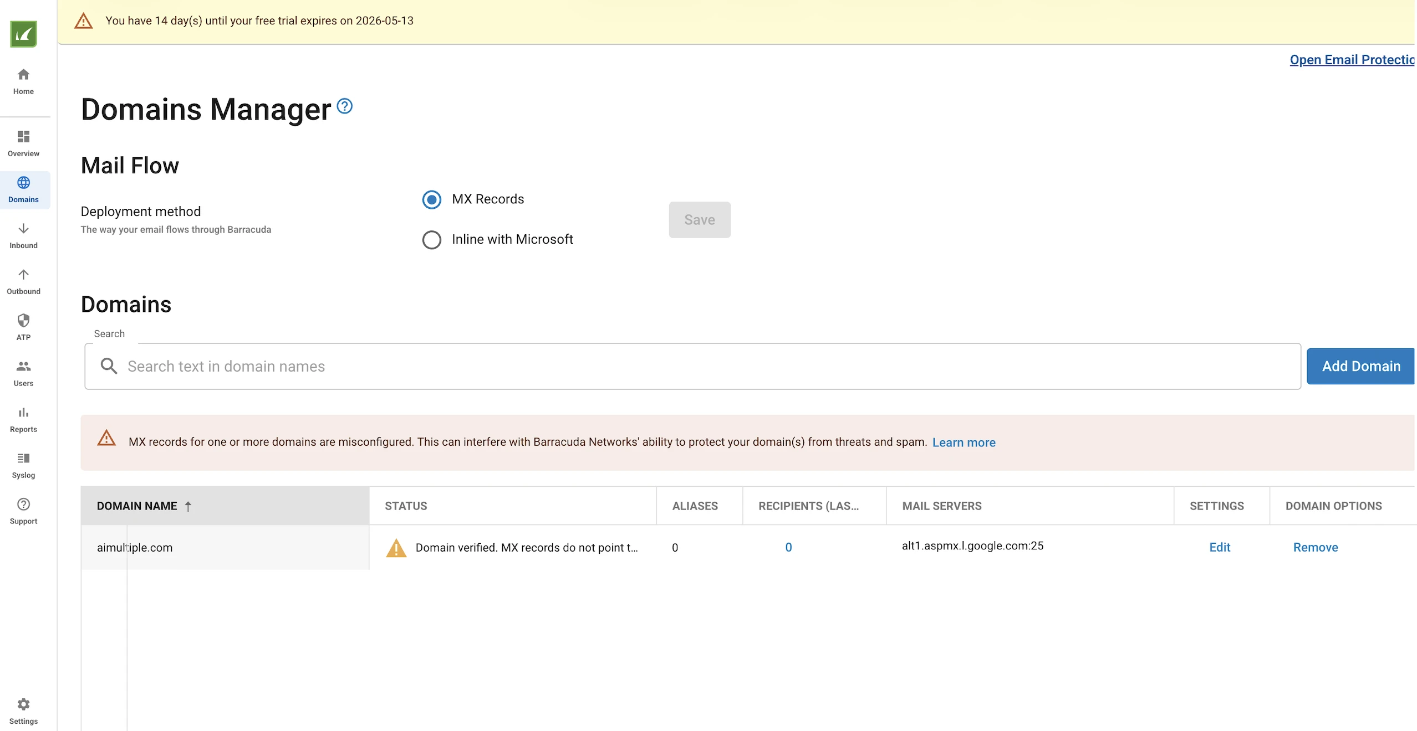Select the Domains globe icon
Image resolution: width=1417 pixels, height=731 pixels.
(23, 182)
